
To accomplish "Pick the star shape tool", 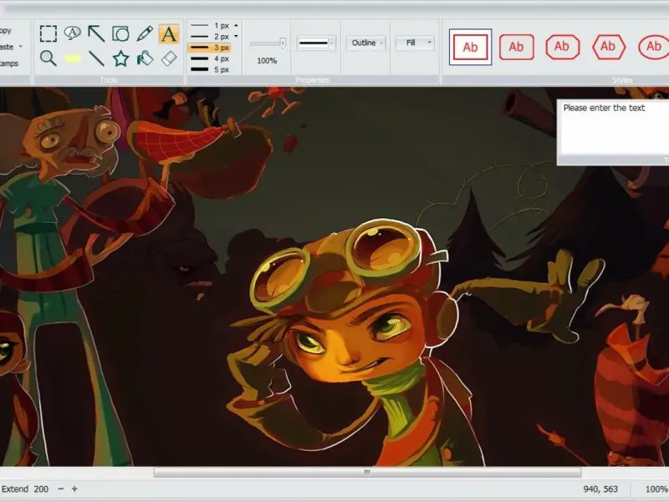I will 121,58.
